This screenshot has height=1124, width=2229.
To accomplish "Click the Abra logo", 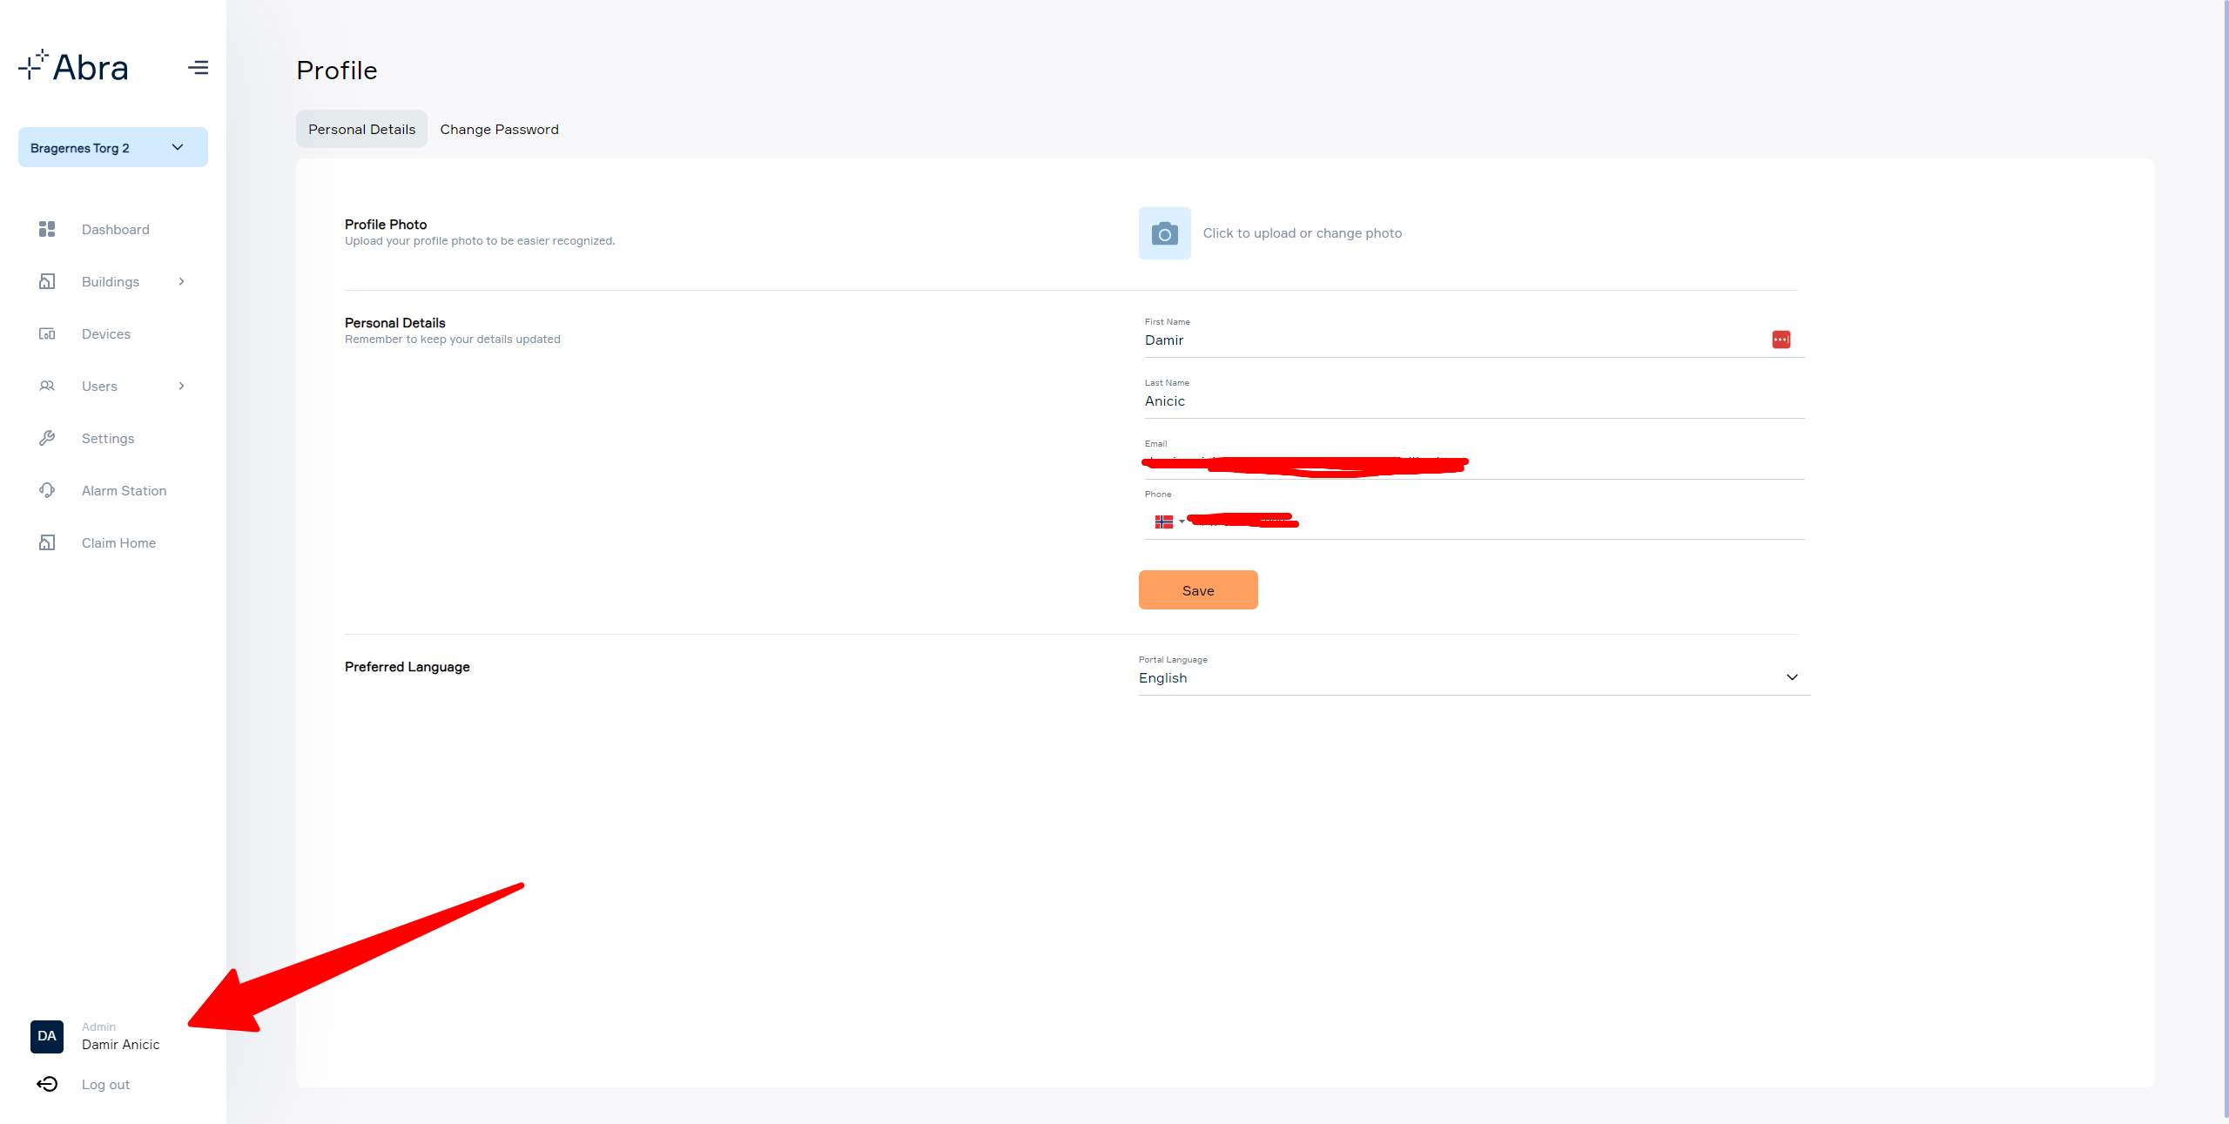I will [x=73, y=66].
